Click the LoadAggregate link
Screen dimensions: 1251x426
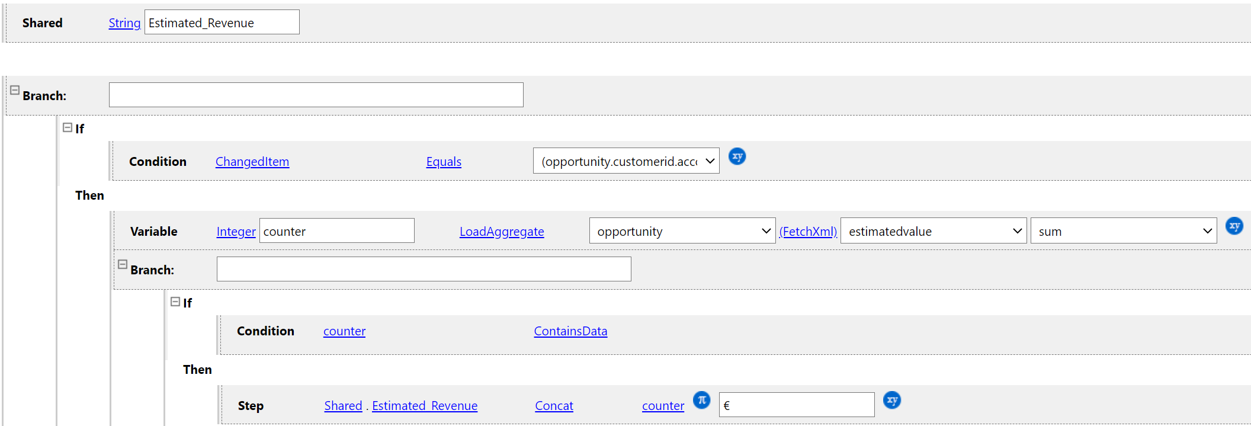pyautogui.click(x=502, y=231)
